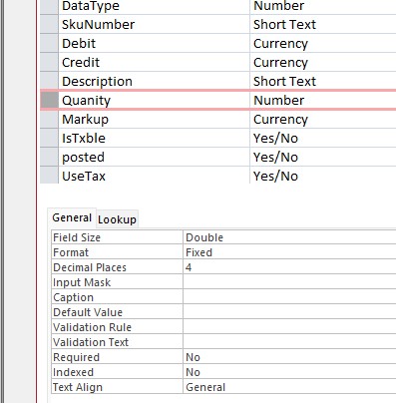Select the DataType field name cell

coord(154,7)
